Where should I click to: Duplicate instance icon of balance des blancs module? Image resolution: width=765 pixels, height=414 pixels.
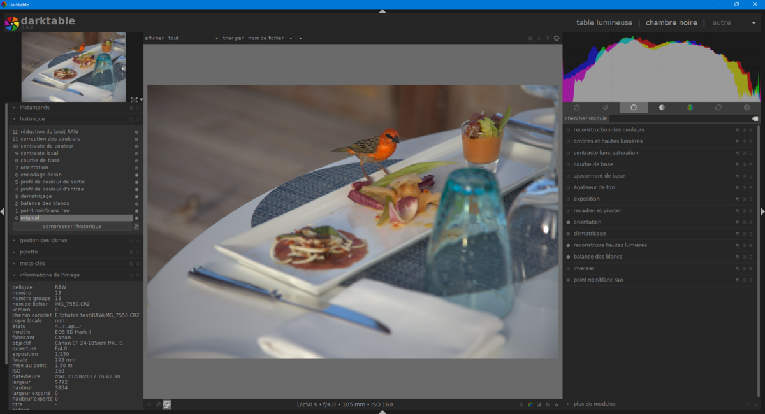[738, 257]
